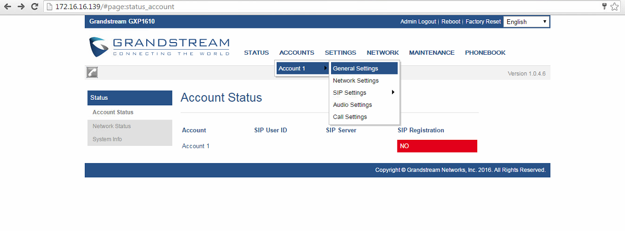625x231 pixels.
Task: Open the NETWORK top menu
Action: point(383,53)
